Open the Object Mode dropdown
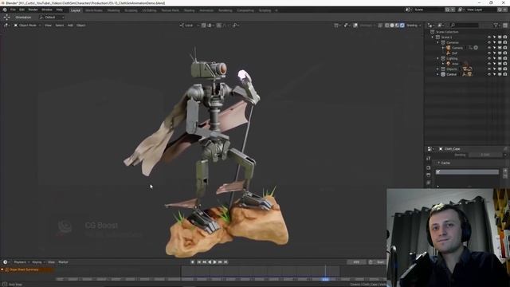The image size is (510, 287). click(27, 25)
